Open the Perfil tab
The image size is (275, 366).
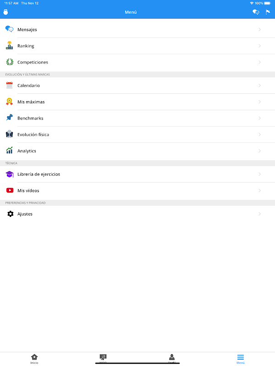coord(172,359)
